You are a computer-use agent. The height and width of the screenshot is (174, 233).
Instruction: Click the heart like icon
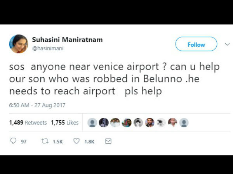pyautogui.click(x=77, y=141)
